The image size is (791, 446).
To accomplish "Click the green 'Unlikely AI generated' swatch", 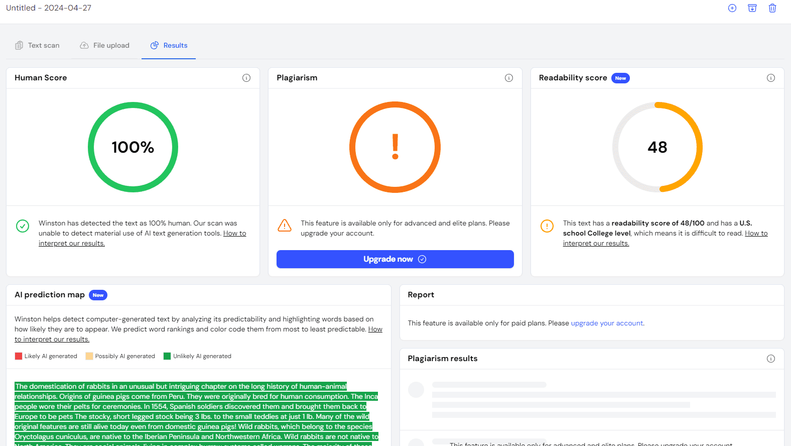I will coord(167,356).
